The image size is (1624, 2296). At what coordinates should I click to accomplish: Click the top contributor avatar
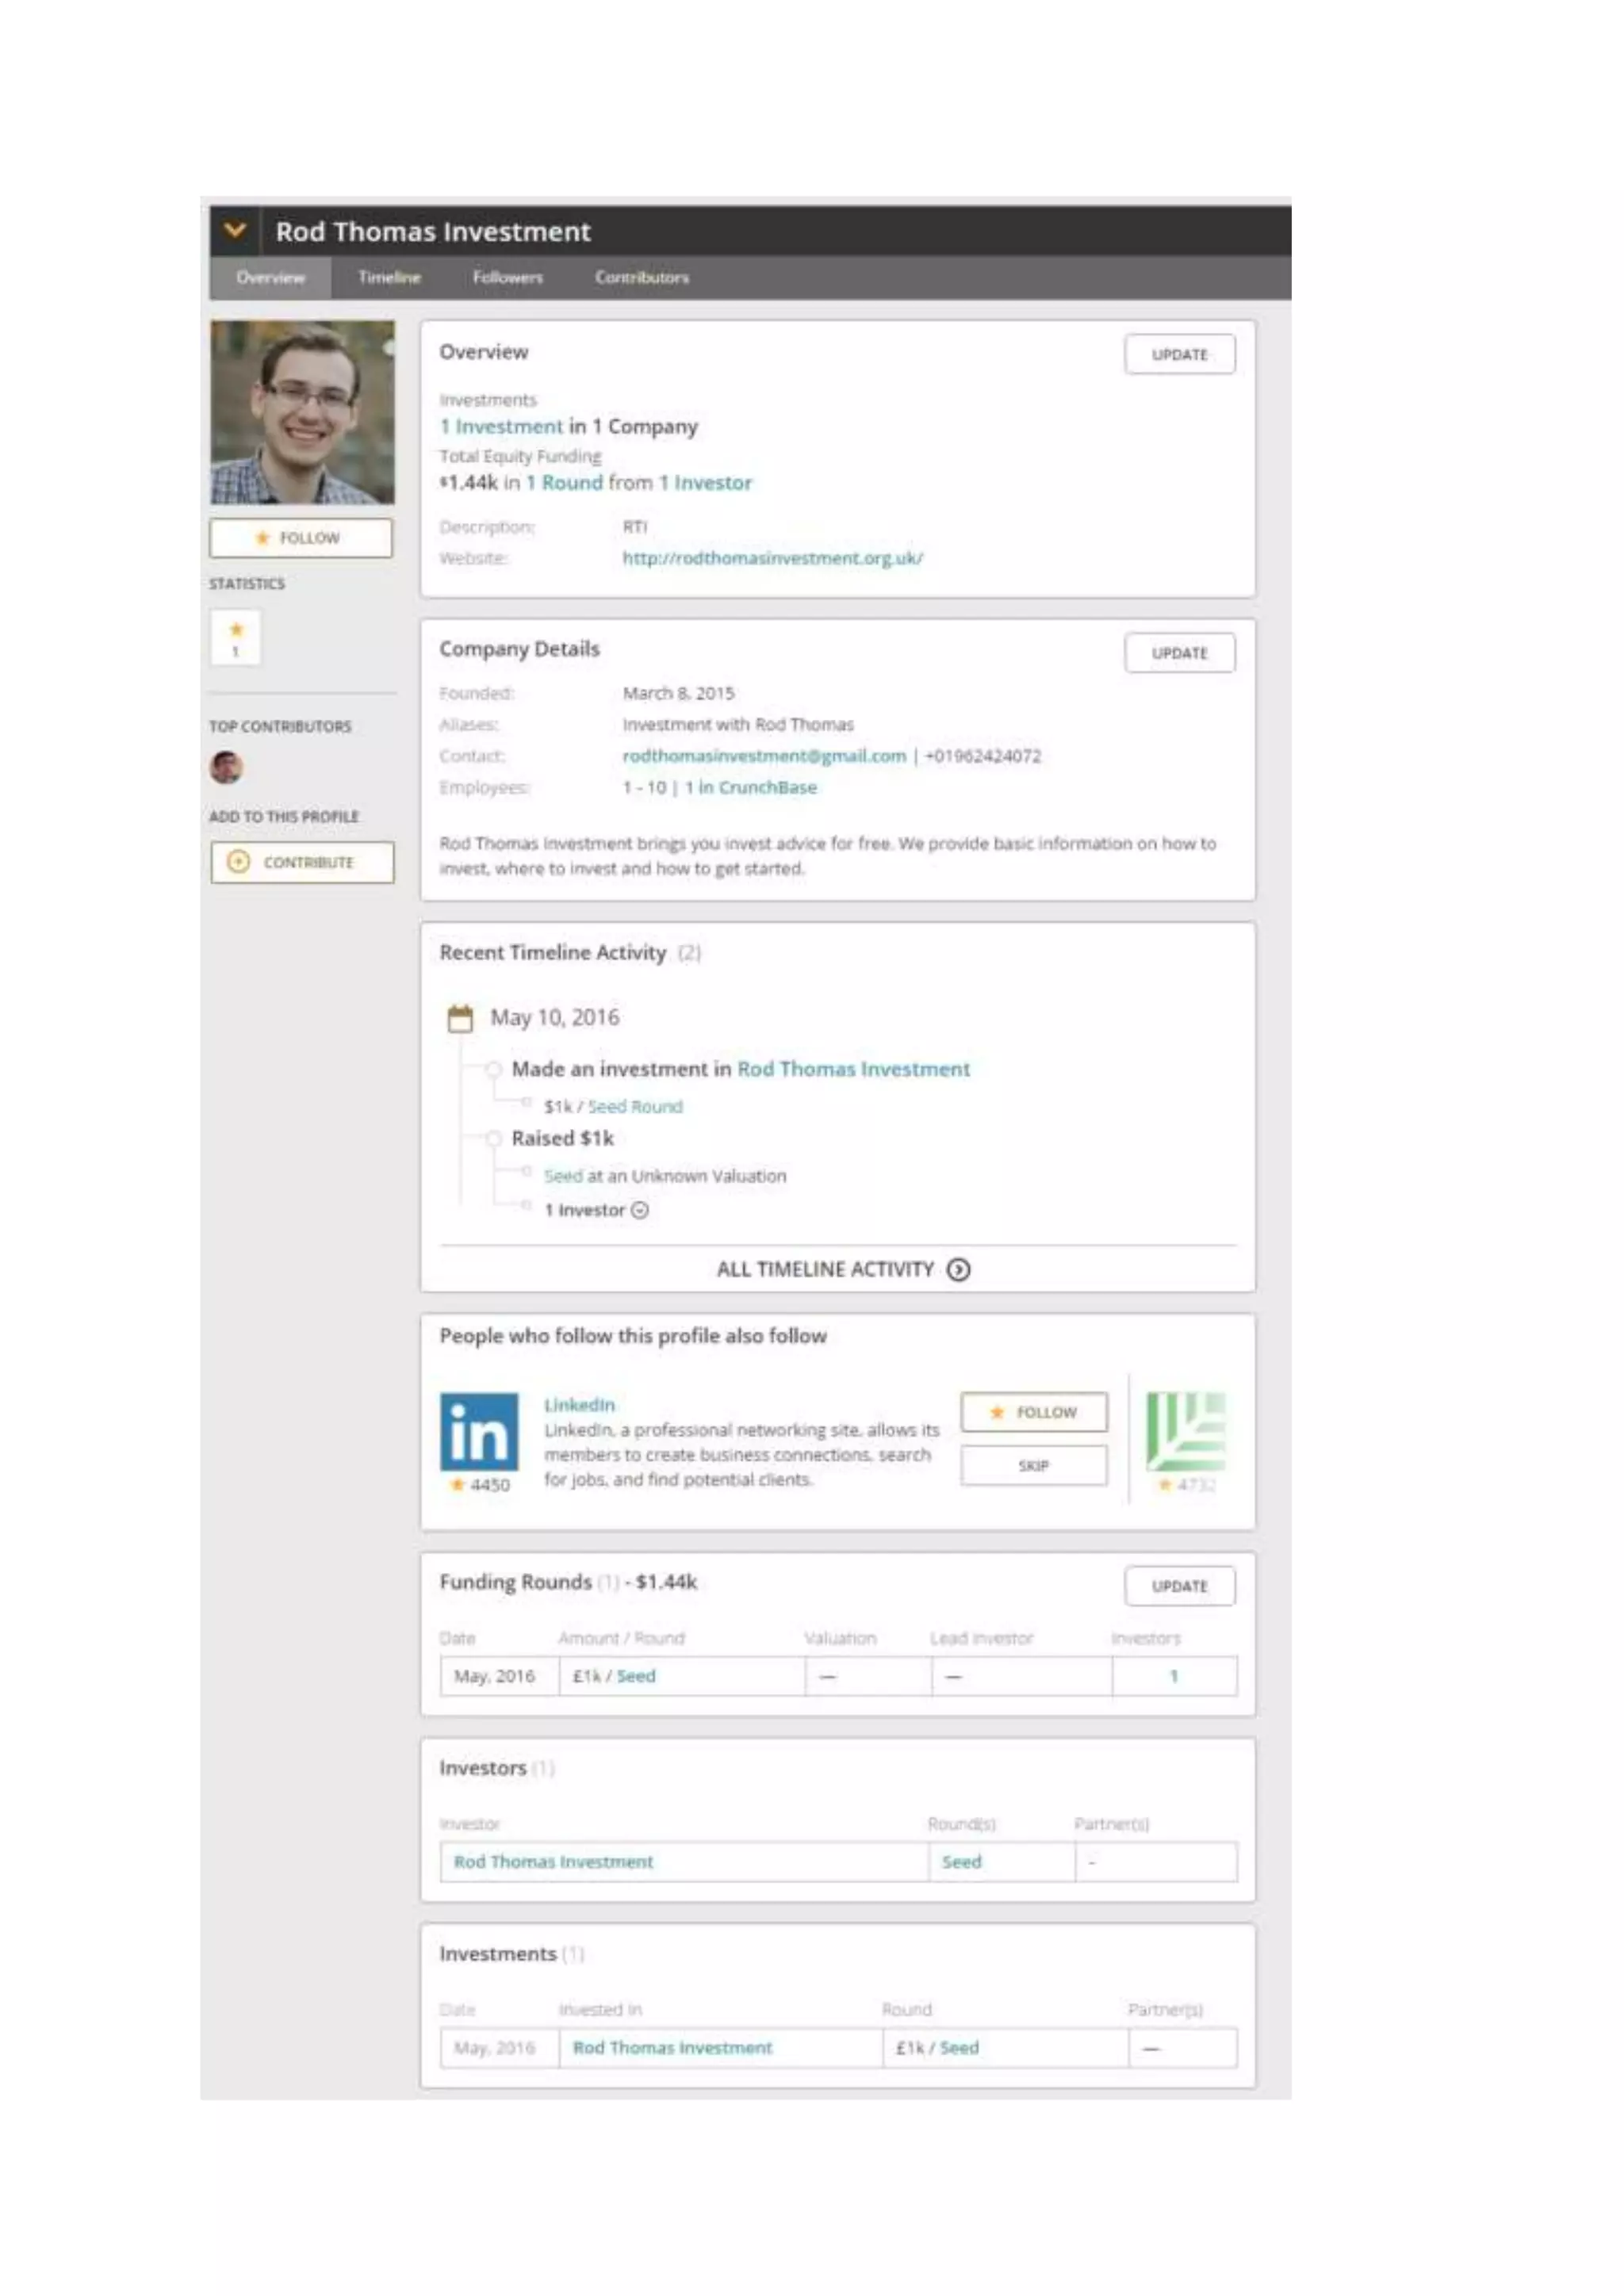(x=227, y=767)
